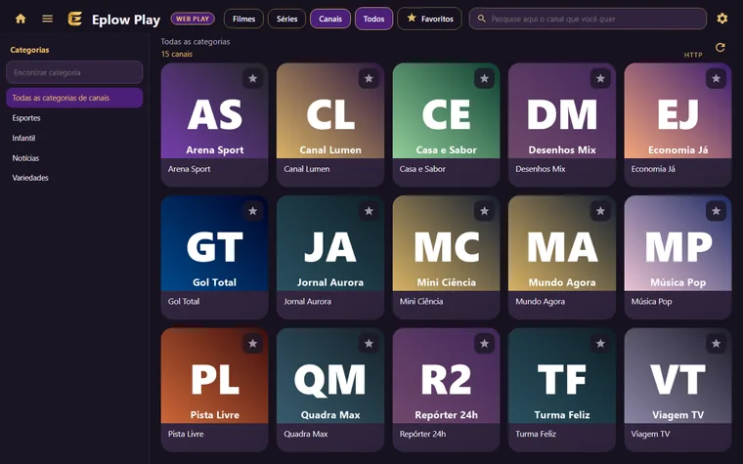Open the Canal Lumen channel thumbnail

point(330,110)
